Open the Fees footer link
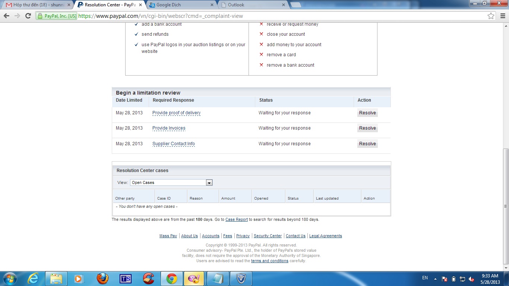Screen dimensions: 509x286 coord(228,236)
